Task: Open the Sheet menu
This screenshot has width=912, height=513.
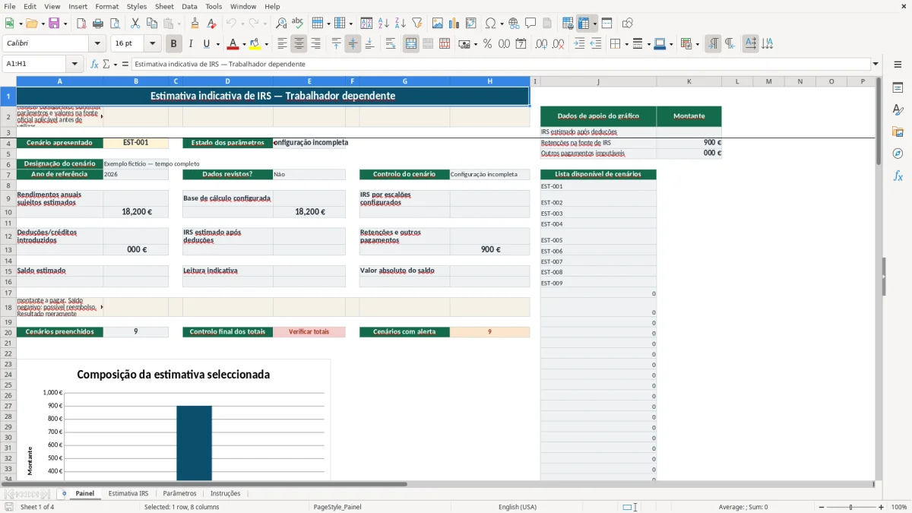Action: 164,6
